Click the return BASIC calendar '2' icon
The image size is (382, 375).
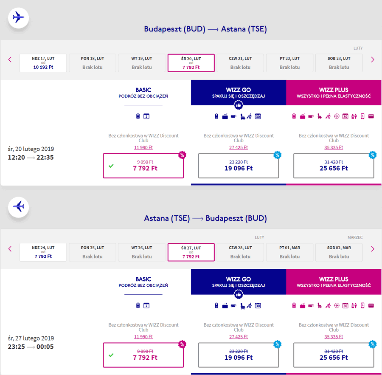click(x=146, y=305)
